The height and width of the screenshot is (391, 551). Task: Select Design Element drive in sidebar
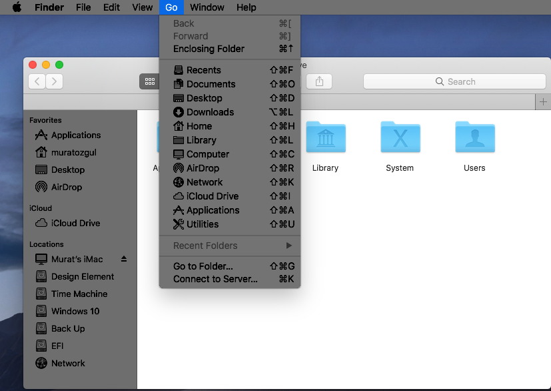(80, 277)
